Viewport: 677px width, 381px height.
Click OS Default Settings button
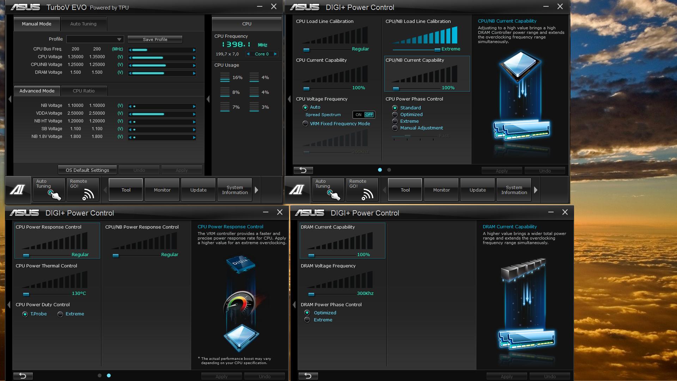point(87,170)
